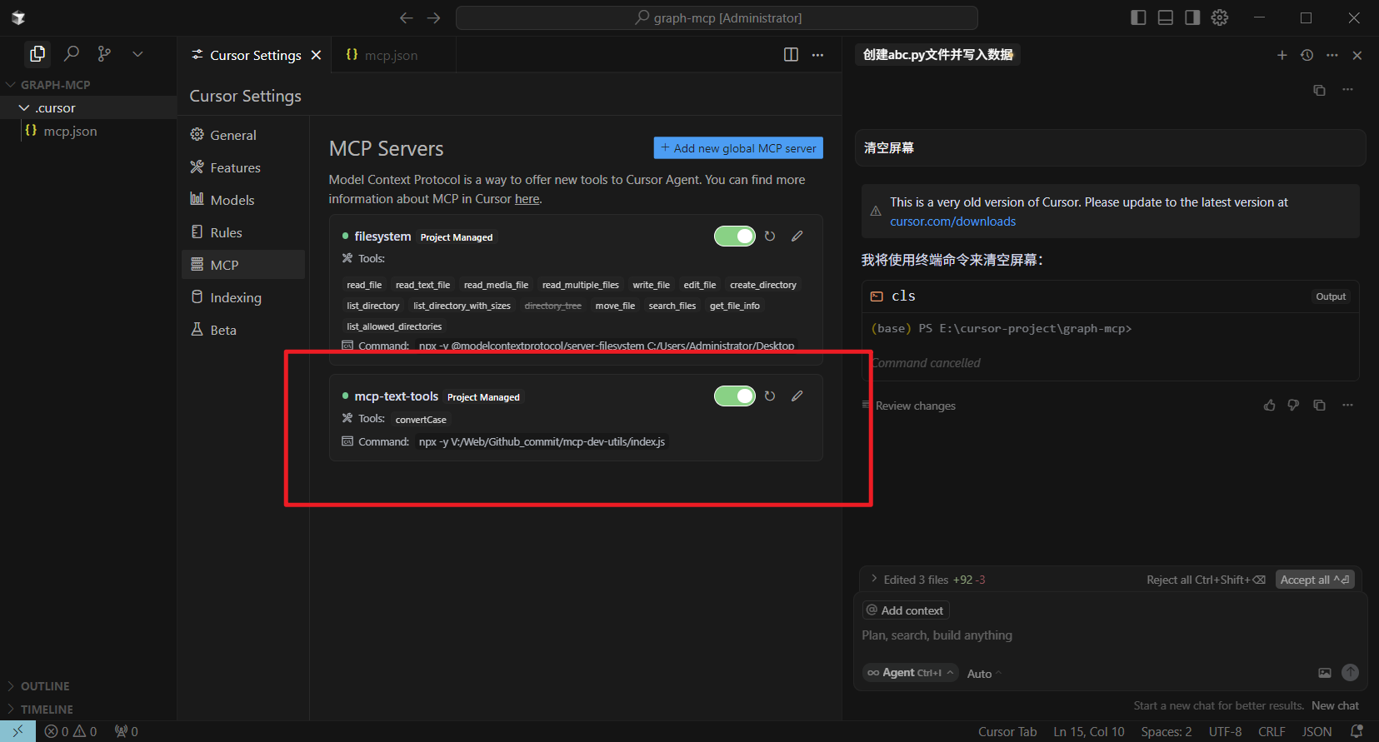Open the Search magnifier icon in sidebar

[x=72, y=54]
